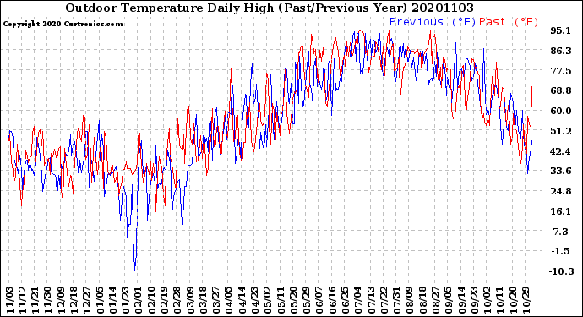Click the chart title text
Image resolution: width=583 pixels, height=317 pixels.
tap(270, 8)
